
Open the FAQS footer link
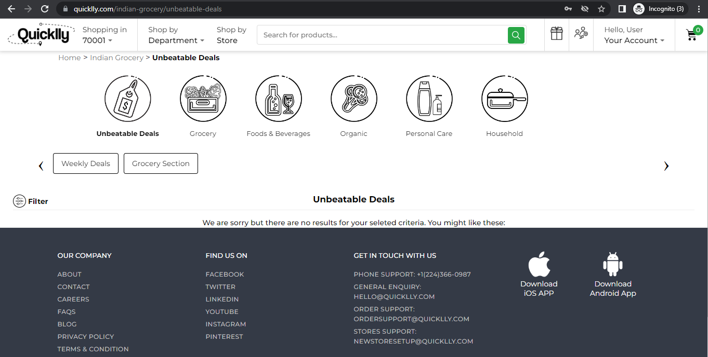[x=67, y=312]
